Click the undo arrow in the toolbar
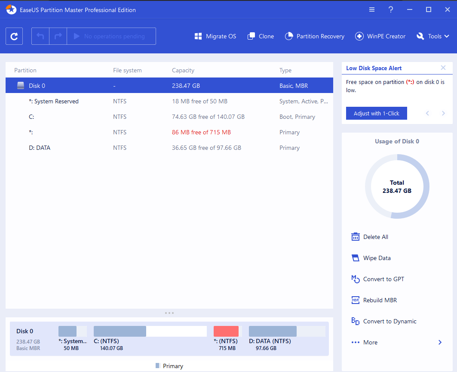Viewport: 457px width, 372px height. [40, 36]
